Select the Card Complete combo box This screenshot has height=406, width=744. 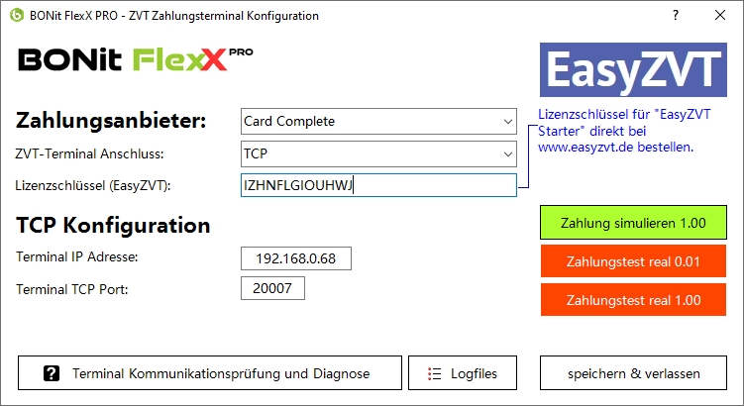(378, 122)
